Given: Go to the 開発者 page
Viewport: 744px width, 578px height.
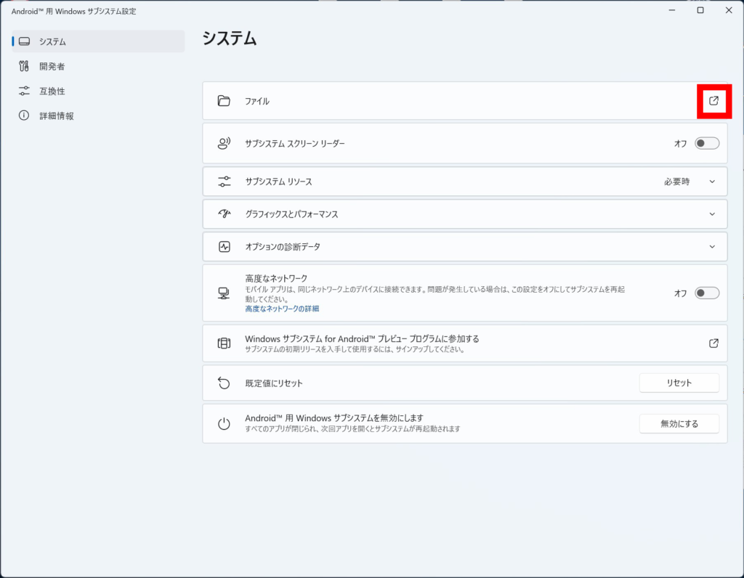Looking at the screenshot, I should pos(98,66).
